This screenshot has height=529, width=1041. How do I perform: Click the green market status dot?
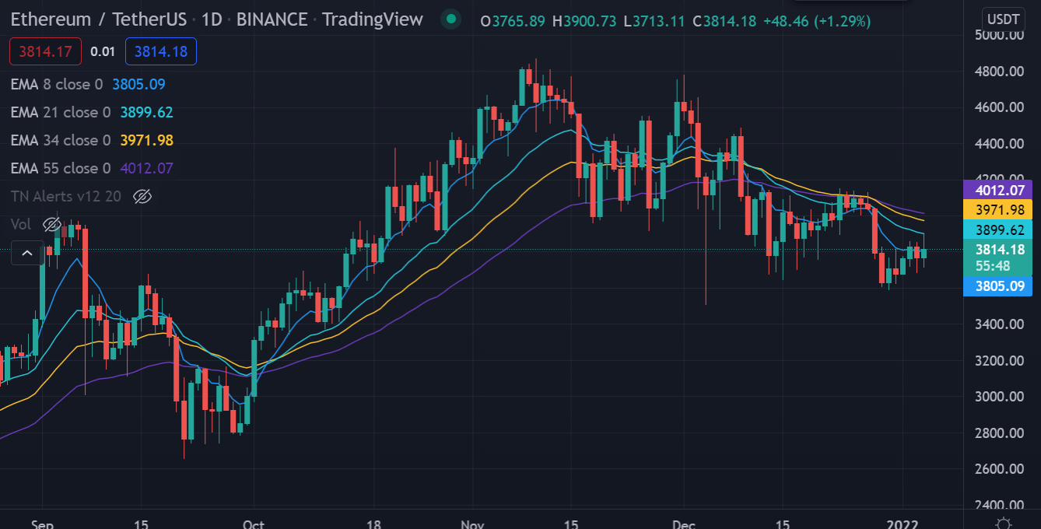click(450, 19)
